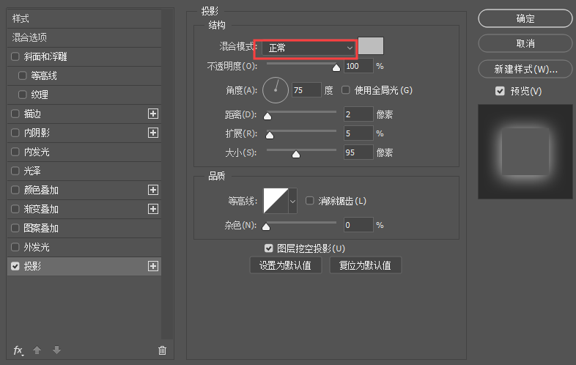Enable the 描边 checkbox
The width and height of the screenshot is (576, 365).
(15, 114)
